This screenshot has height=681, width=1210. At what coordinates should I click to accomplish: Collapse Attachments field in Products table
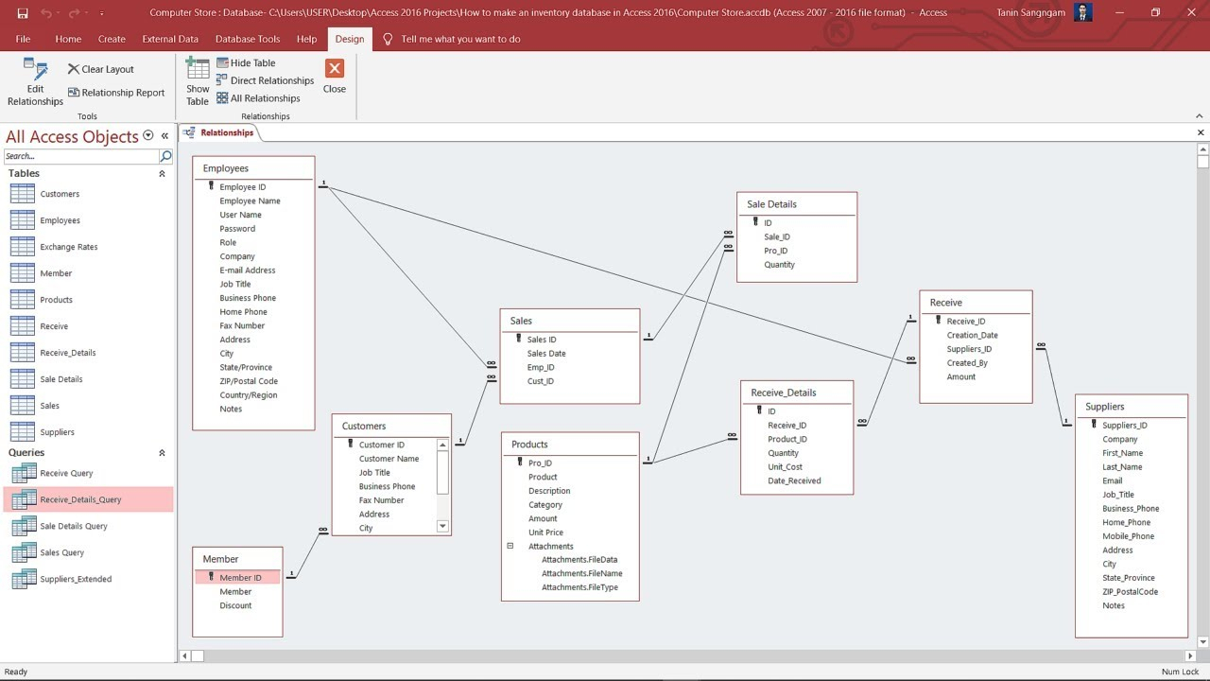(510, 546)
